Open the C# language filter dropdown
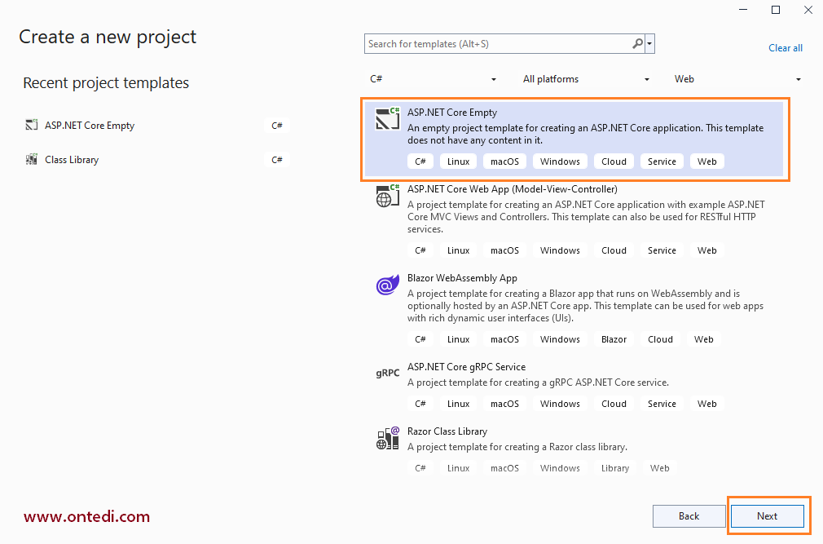Screen dimensions: 823x544 [x=433, y=79]
